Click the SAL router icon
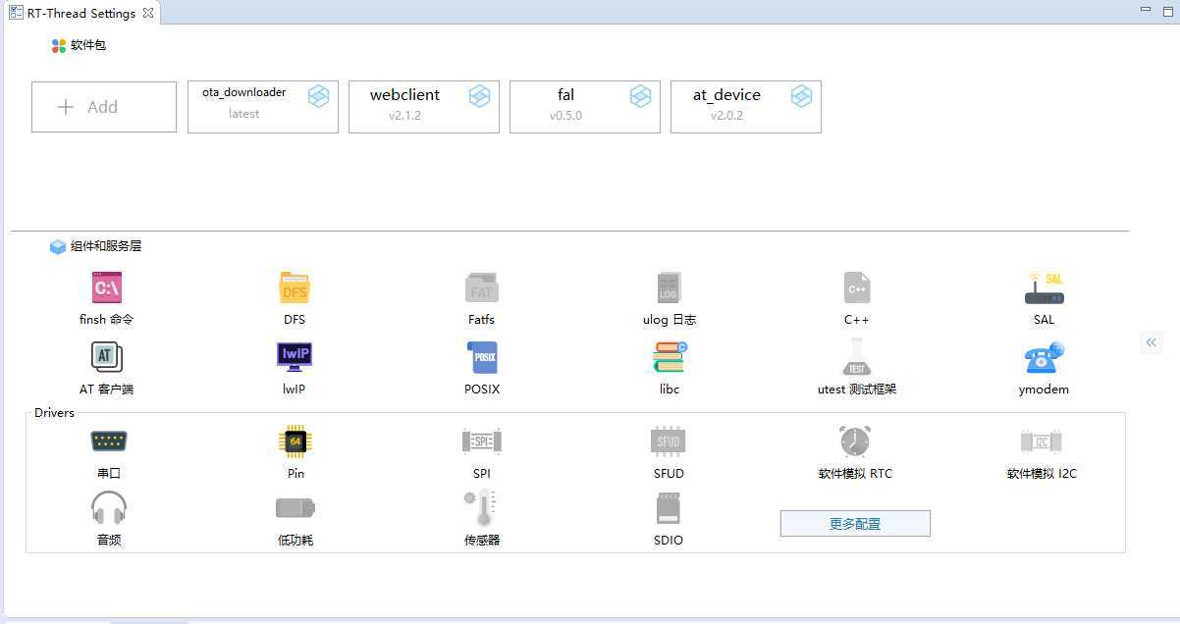 [1044, 288]
